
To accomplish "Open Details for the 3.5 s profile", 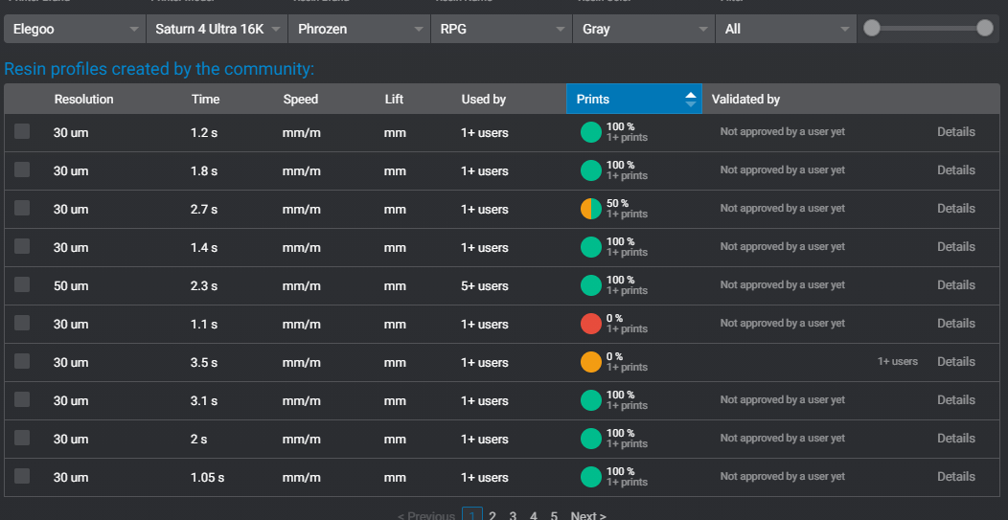I will (956, 361).
